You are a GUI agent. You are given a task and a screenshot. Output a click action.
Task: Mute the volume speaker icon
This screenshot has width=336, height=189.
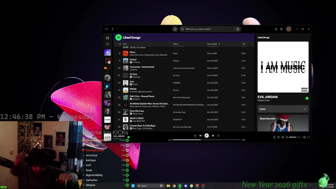point(287,137)
